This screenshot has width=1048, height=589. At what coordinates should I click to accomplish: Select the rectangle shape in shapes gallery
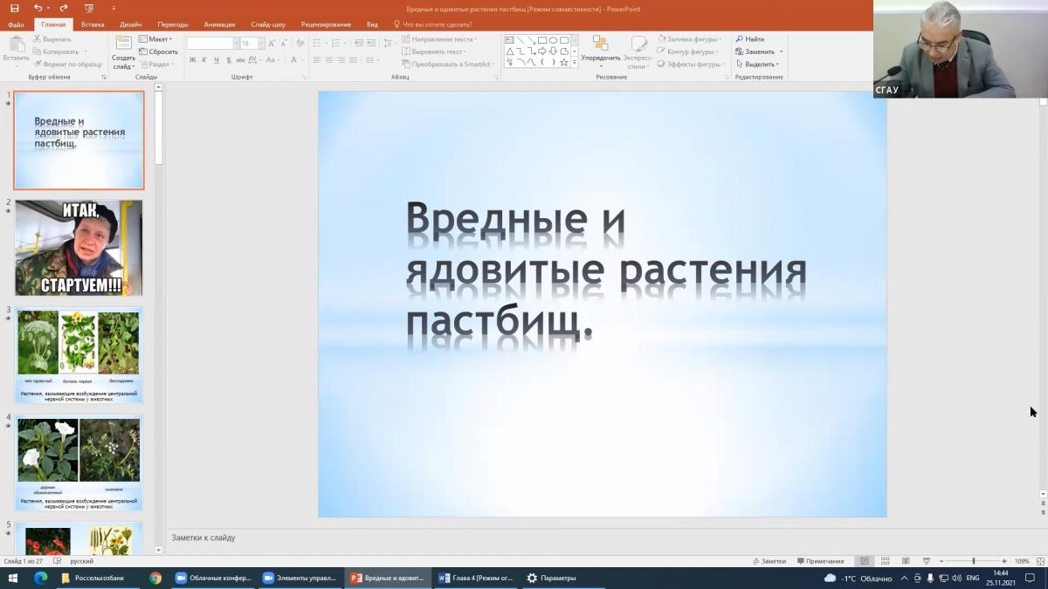click(x=542, y=39)
